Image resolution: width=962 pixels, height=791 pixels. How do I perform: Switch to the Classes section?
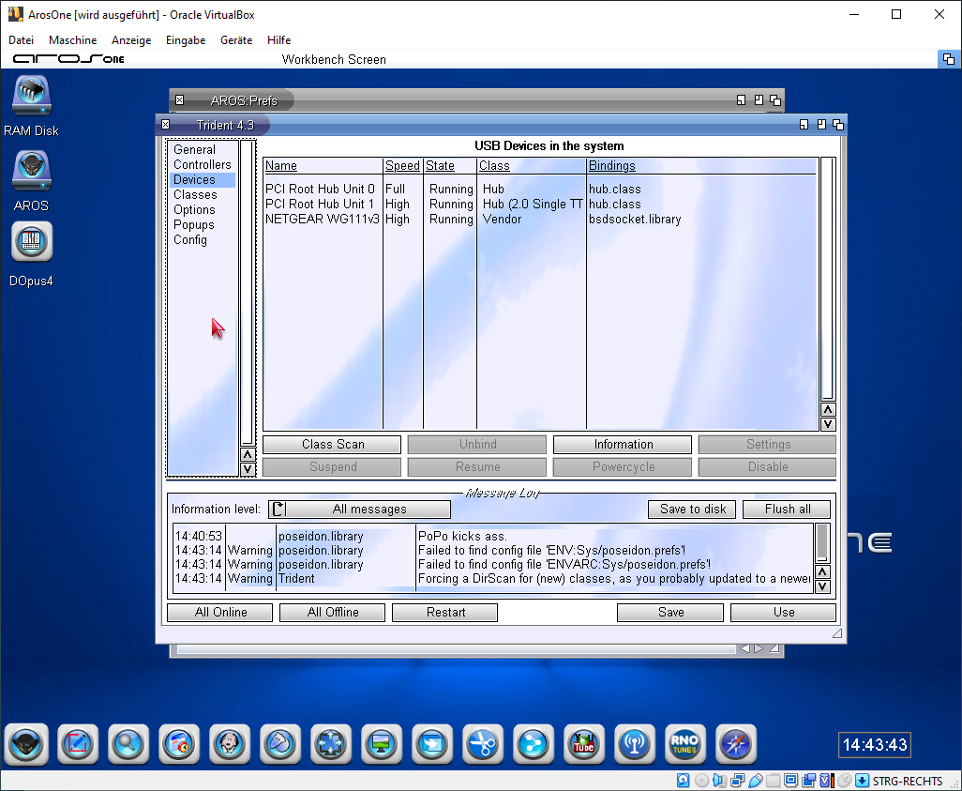click(x=195, y=194)
